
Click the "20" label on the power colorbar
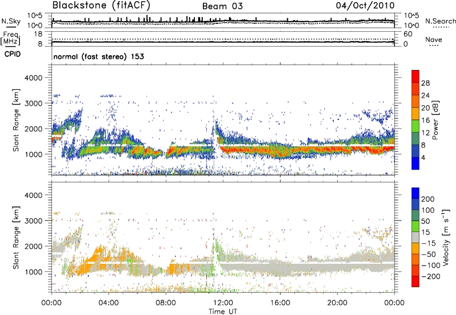[425, 108]
